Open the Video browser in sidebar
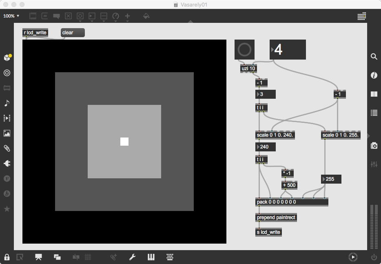This screenshot has width=381, height=264. pyautogui.click(x=7, y=118)
